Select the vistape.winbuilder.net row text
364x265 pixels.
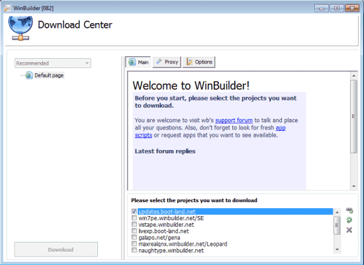[166, 225]
